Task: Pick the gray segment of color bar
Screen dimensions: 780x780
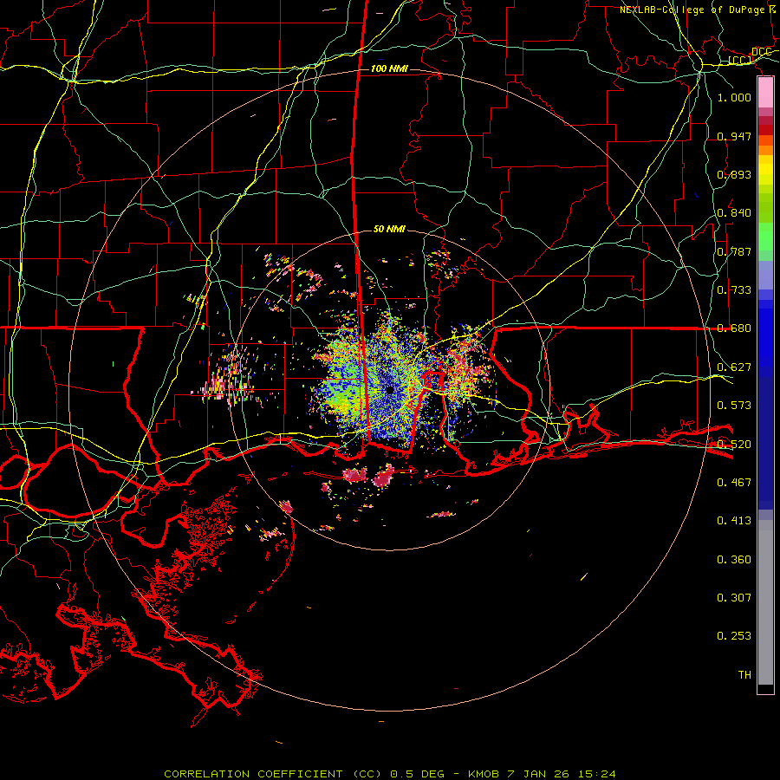Action: (765, 602)
